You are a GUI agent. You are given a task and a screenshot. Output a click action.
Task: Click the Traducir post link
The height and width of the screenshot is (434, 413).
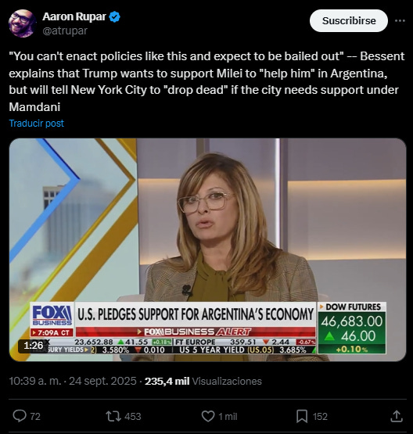[37, 124]
